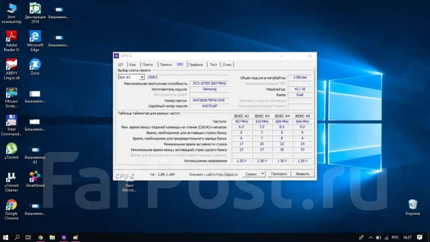Click the 27 bank cycle time cell

261,149
